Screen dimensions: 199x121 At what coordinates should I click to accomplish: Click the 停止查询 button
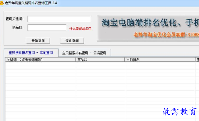(x=72, y=41)
